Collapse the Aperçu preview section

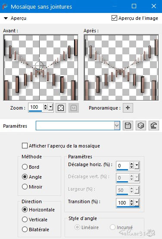click(x=6, y=18)
